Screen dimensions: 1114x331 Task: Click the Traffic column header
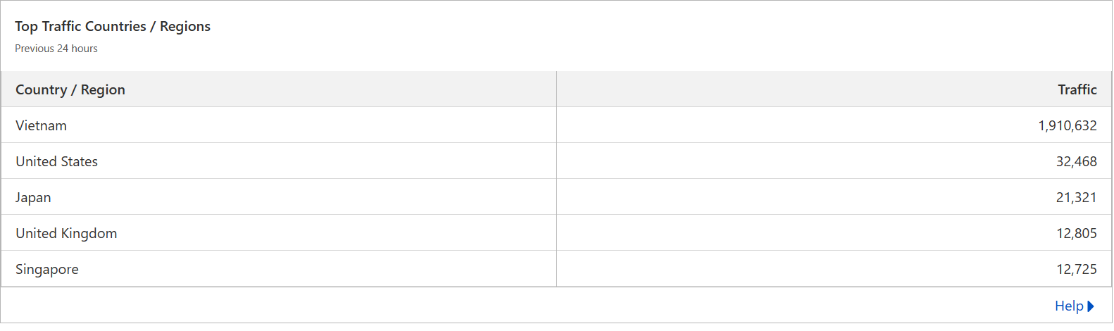click(1077, 89)
